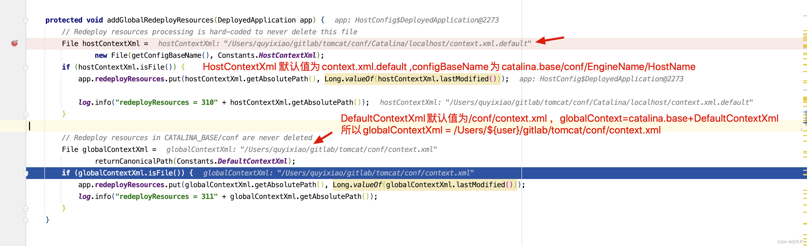This screenshot has width=807, height=246.
Task: Click the right-side error stripe scrollbar
Action: click(x=804, y=123)
